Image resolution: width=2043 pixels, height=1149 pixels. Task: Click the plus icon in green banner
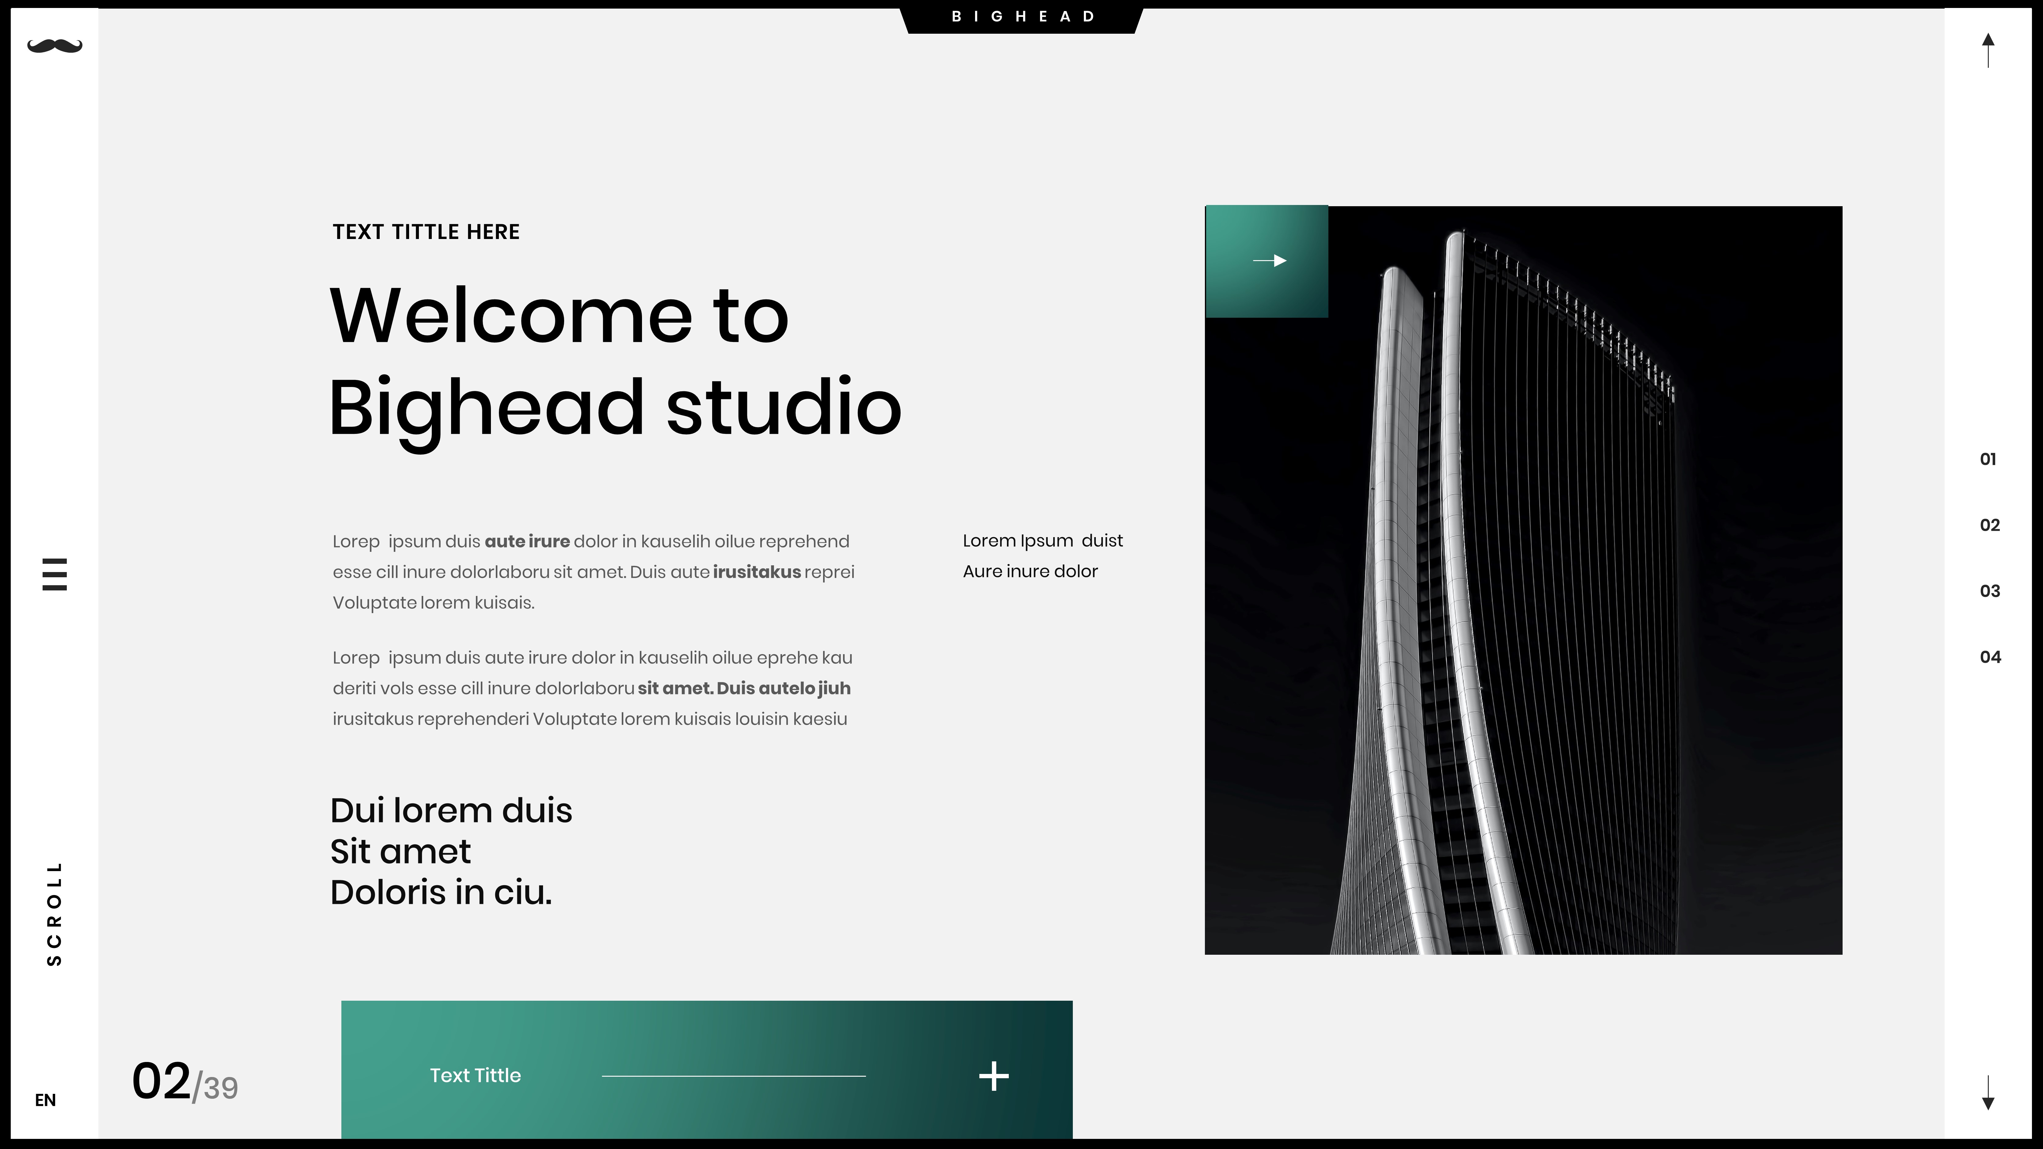(994, 1076)
